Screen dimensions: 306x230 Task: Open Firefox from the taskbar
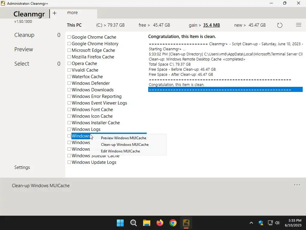[x=160, y=223]
